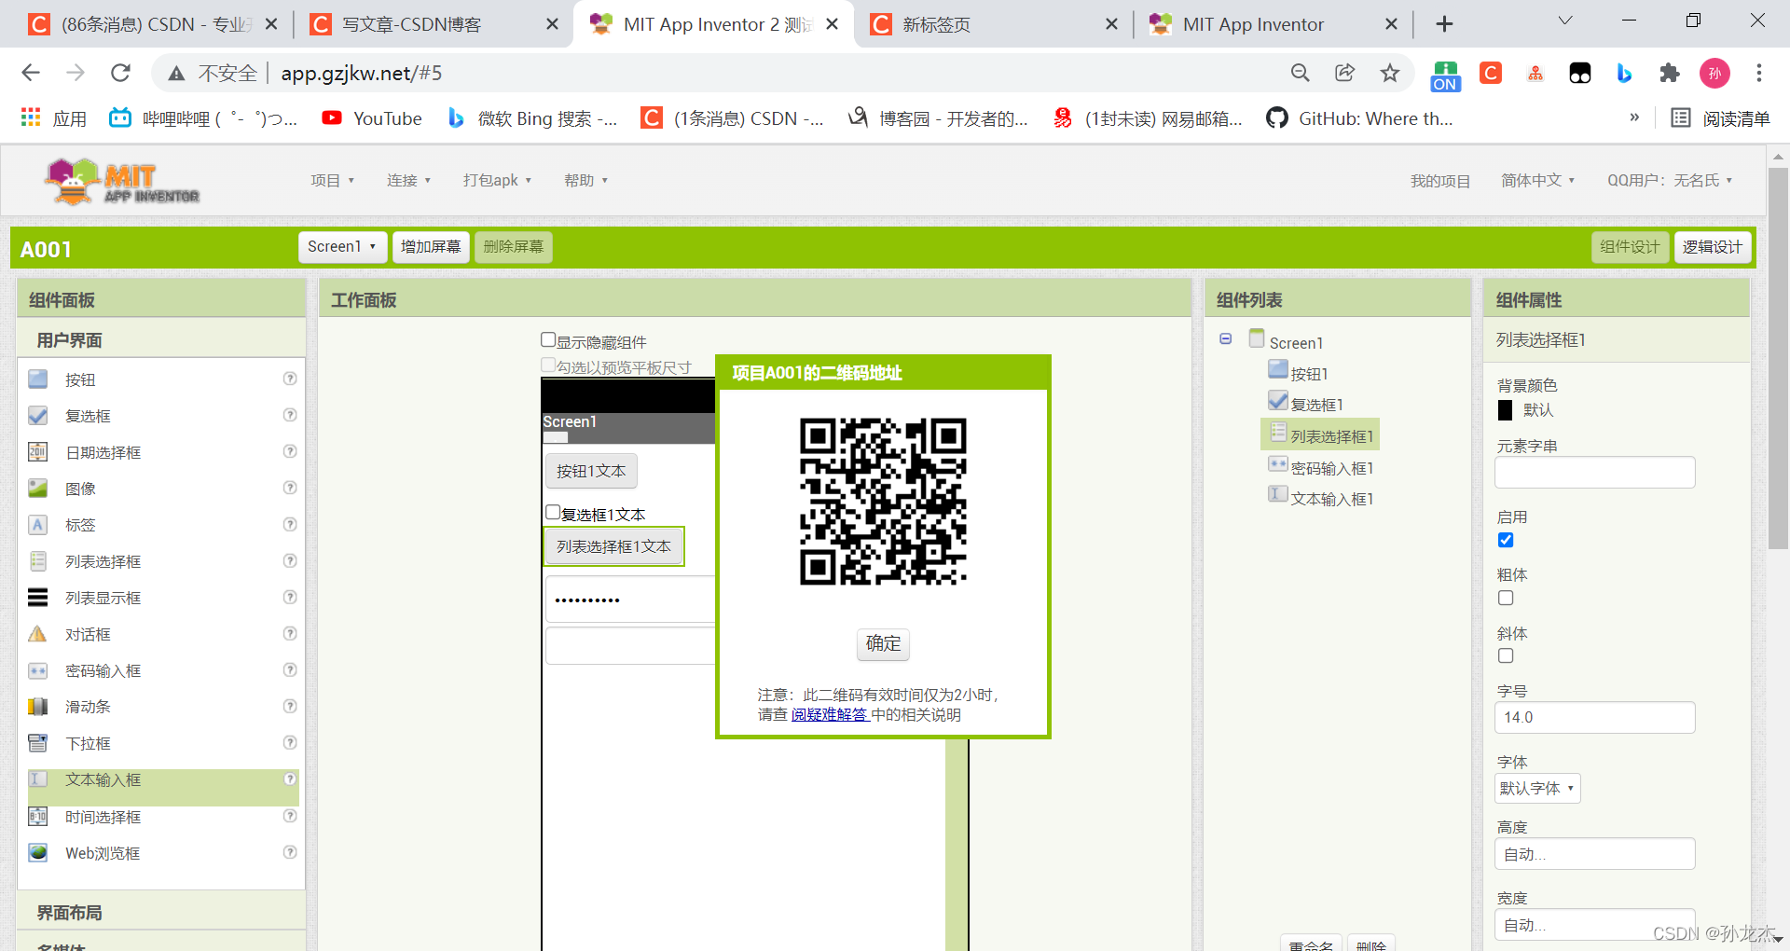
Task: Open help for the 滑动条 component
Action: (x=290, y=706)
